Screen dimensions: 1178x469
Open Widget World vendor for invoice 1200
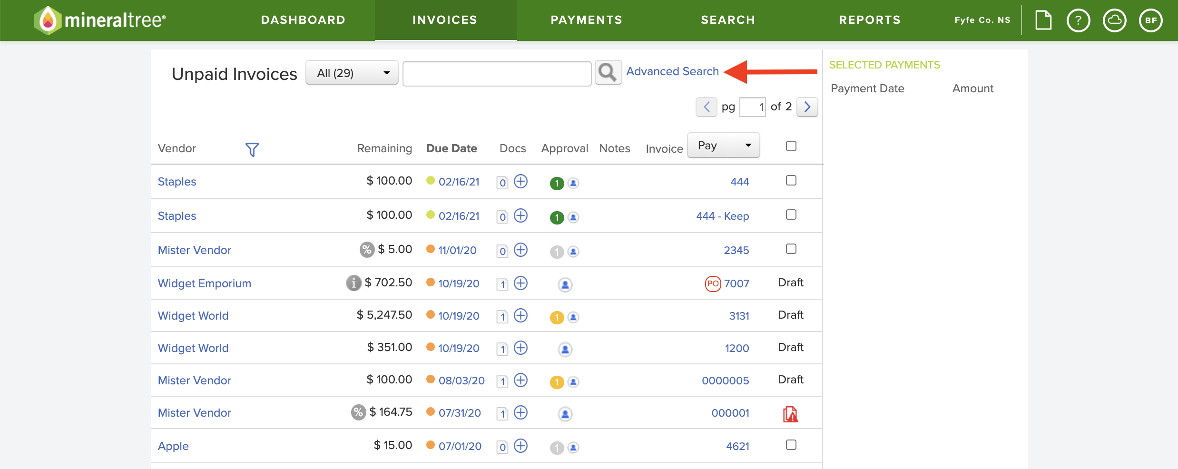coord(193,348)
